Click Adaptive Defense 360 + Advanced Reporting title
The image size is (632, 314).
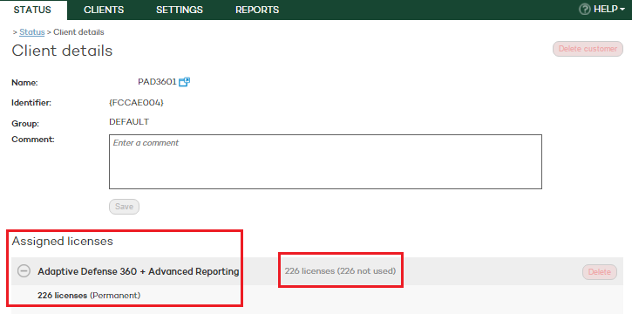tap(139, 271)
